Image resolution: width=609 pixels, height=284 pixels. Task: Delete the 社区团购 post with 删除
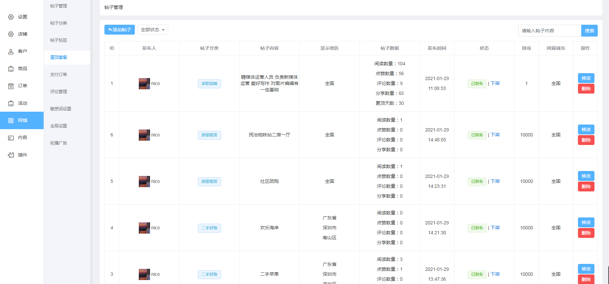coord(586,186)
